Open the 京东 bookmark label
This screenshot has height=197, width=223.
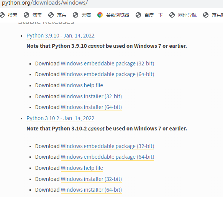(62, 15)
